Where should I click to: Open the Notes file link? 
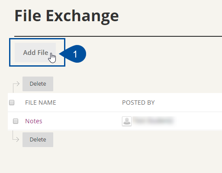point(34,121)
